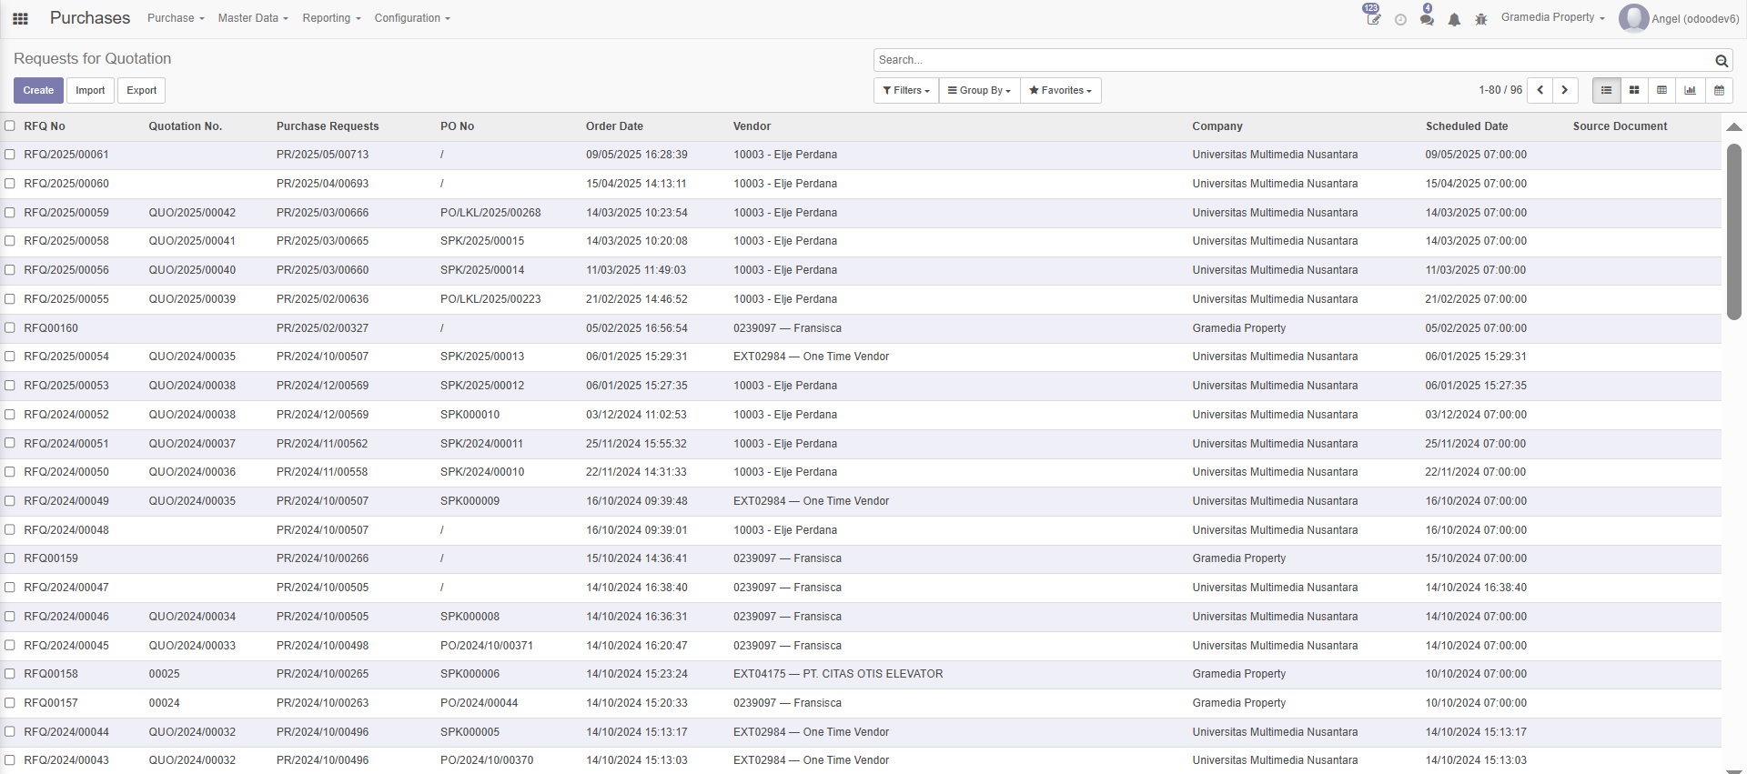Switch to list view

point(1606,90)
